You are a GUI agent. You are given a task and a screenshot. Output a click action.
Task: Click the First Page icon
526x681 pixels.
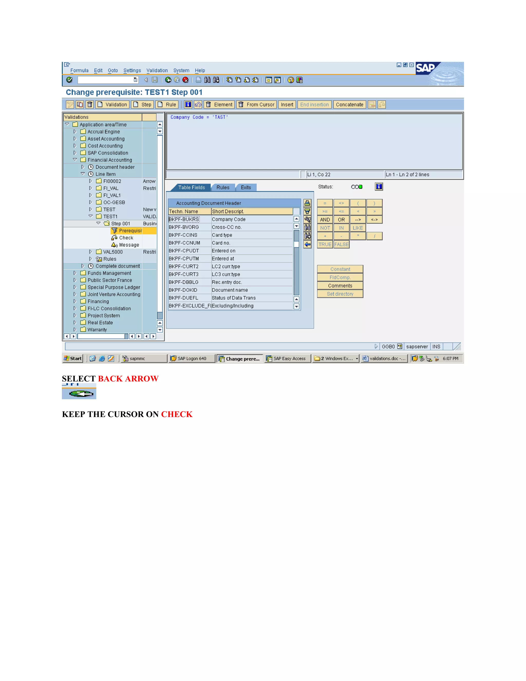229,80
